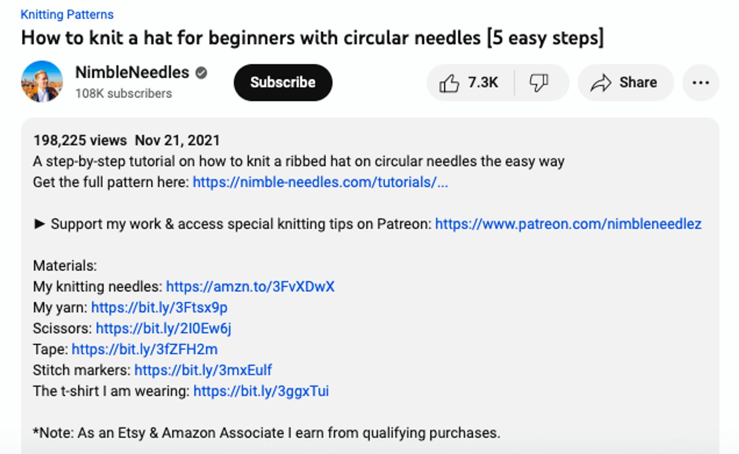This screenshot has width=739, height=454.
Task: Click the verified checkmark badge
Action: 201,73
